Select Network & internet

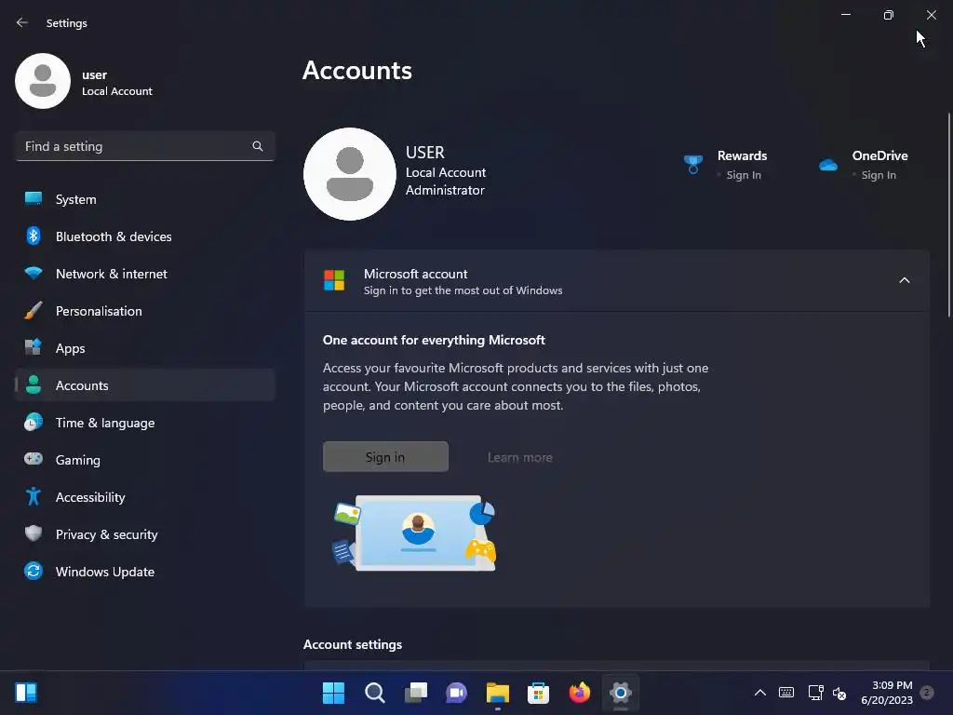(x=144, y=274)
